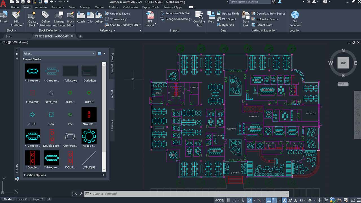Open the Manage Attributes tool
Screen dimensions: 361x203
(59, 17)
